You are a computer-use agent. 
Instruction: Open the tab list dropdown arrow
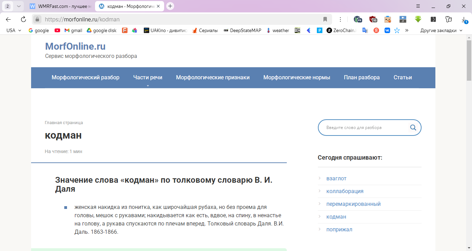[19, 6]
